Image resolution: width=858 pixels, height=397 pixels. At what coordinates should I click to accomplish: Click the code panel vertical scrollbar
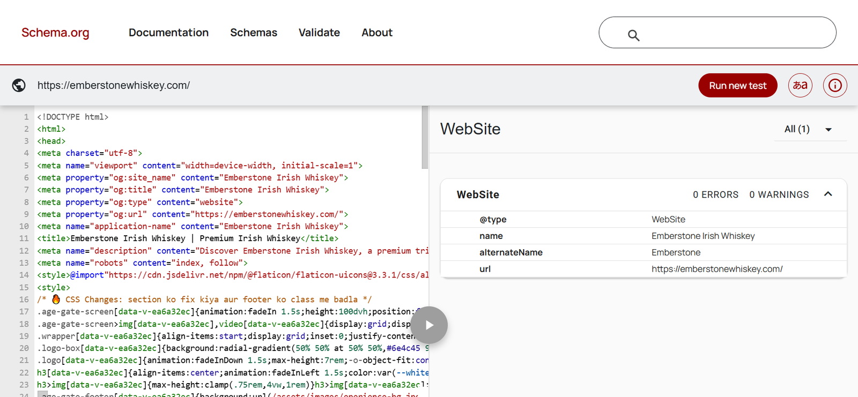[425, 137]
